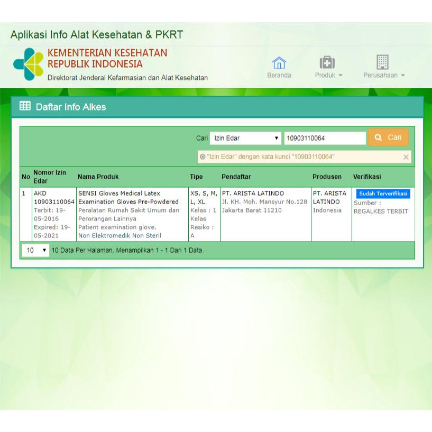Screen dimensions: 432x432
Task: Click the Produk medical kit icon
Action: point(327,63)
